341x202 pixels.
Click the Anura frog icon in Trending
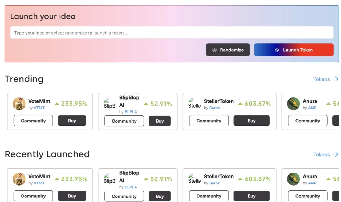coord(293,104)
